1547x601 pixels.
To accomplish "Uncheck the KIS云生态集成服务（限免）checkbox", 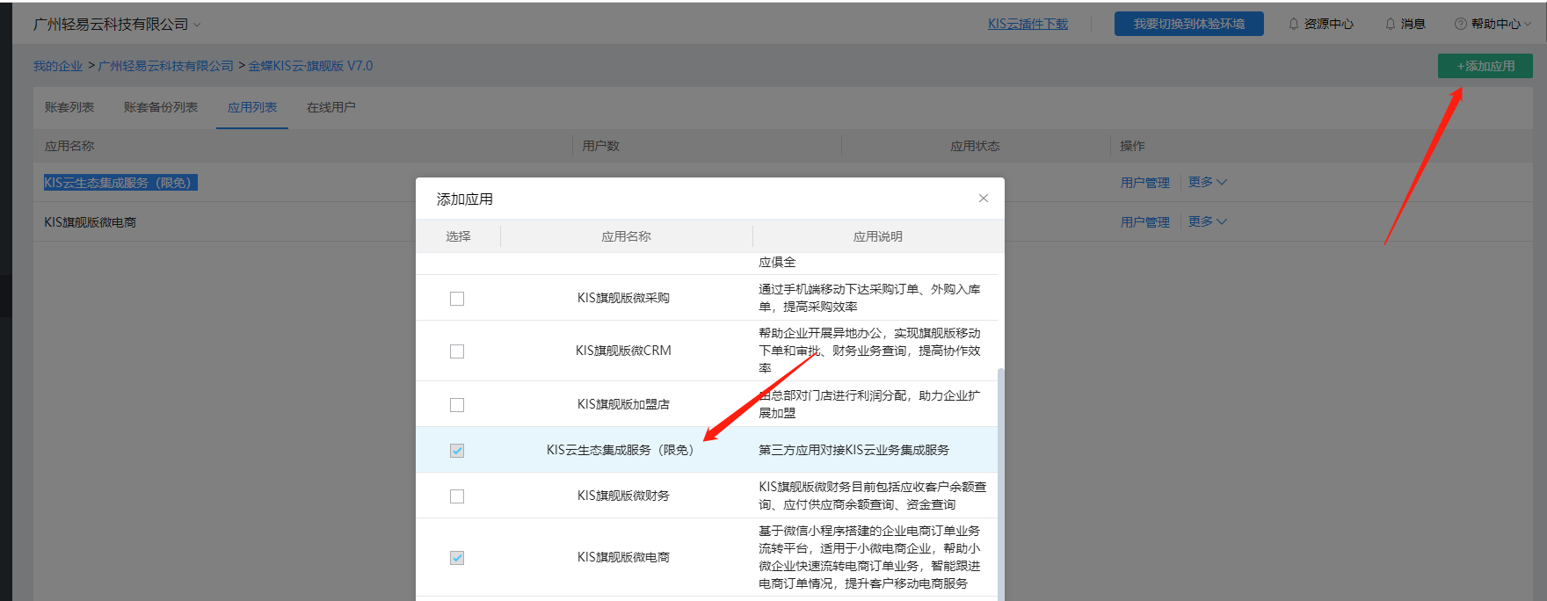I will pos(457,451).
